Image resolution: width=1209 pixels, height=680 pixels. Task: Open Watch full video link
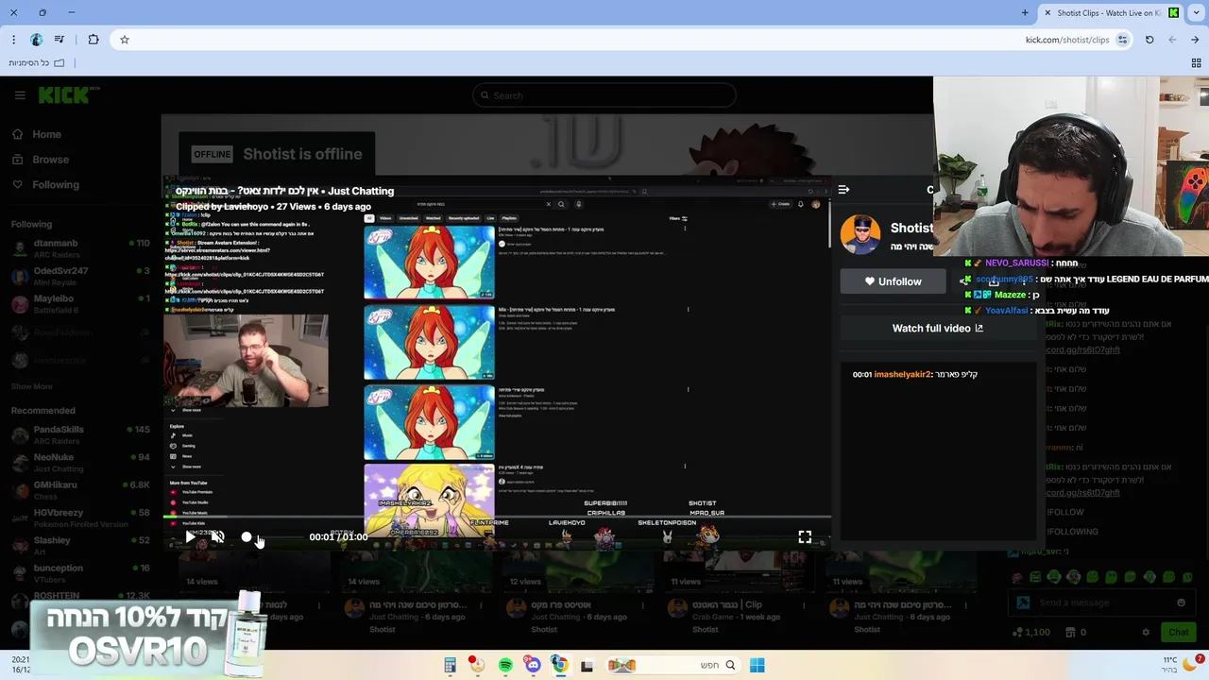pos(937,328)
